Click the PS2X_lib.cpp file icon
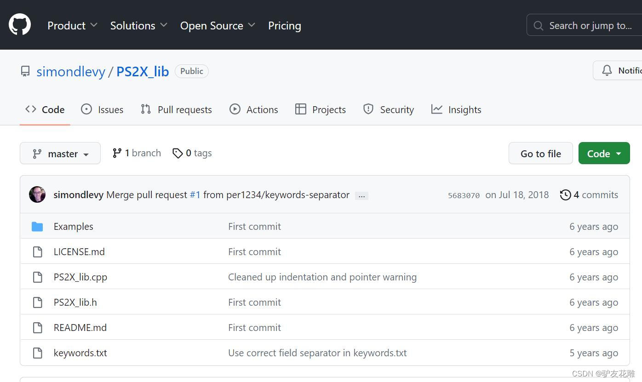Image resolution: width=642 pixels, height=382 pixels. 37,277
